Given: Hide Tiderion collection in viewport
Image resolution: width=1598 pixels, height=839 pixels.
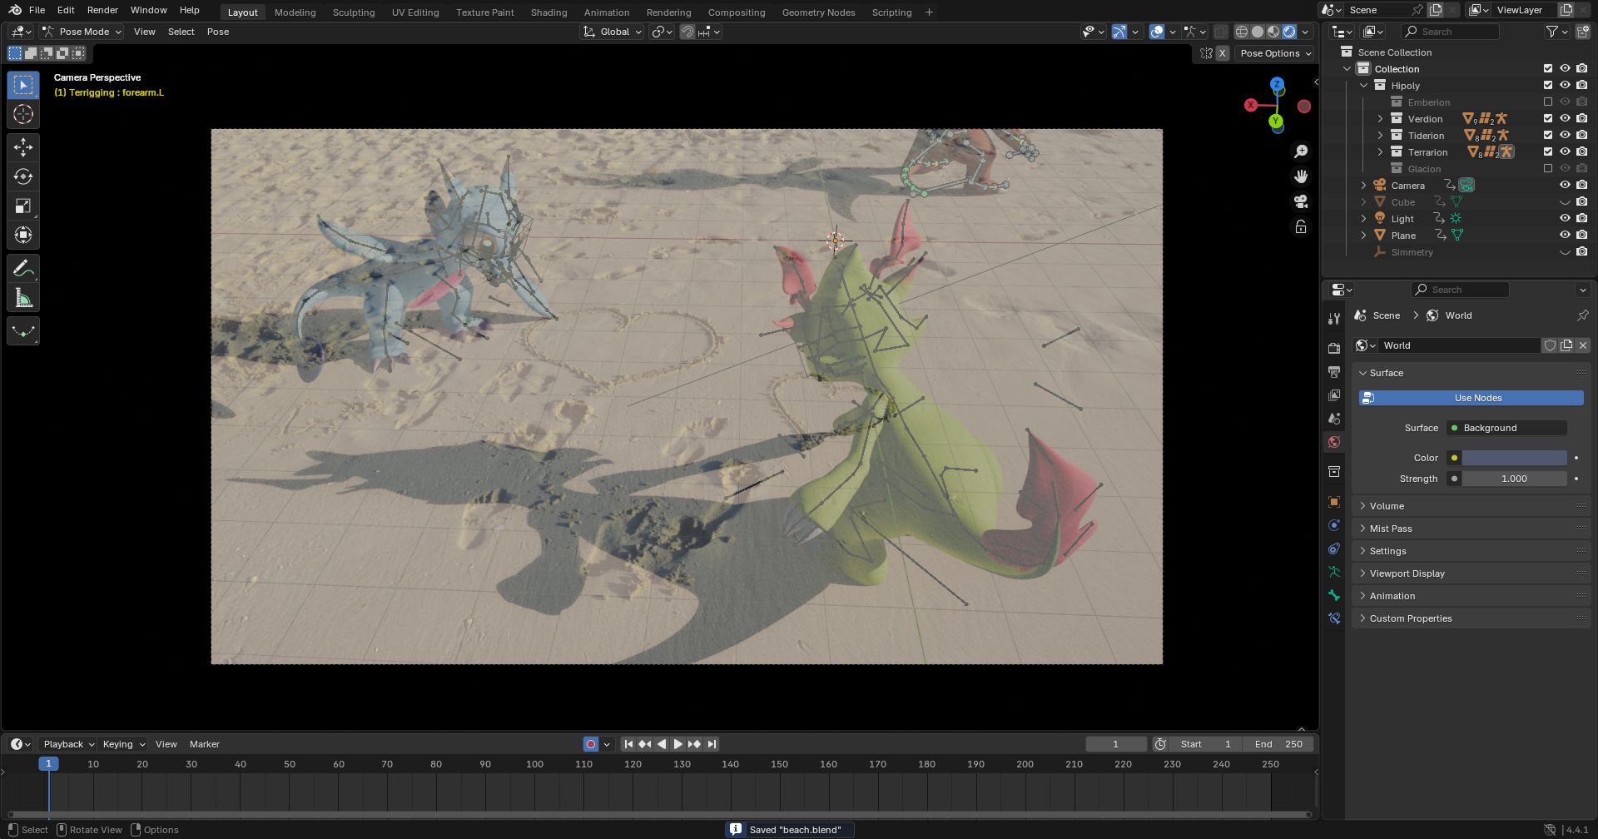Looking at the screenshot, I should point(1565,136).
